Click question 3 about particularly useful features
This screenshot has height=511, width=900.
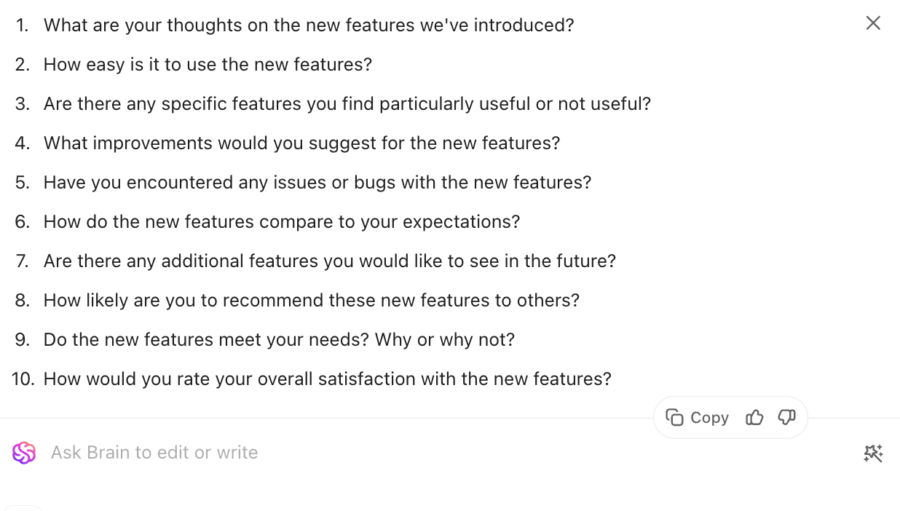[x=347, y=103]
